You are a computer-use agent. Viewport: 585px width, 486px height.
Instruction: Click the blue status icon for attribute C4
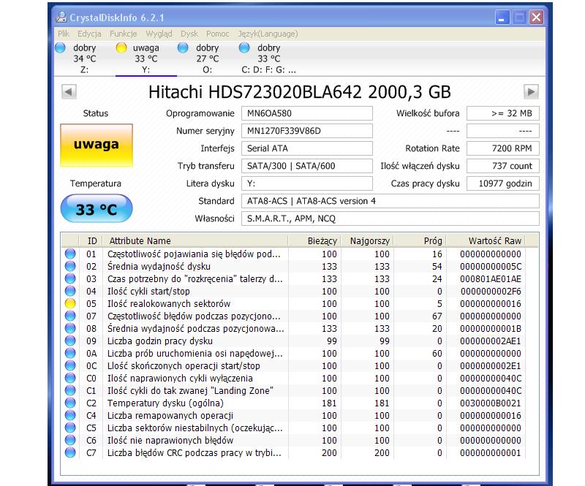point(70,416)
